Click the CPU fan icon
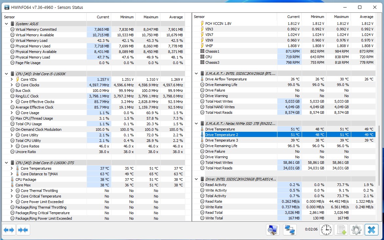Screen dimensions: 384x240 click(202, 57)
